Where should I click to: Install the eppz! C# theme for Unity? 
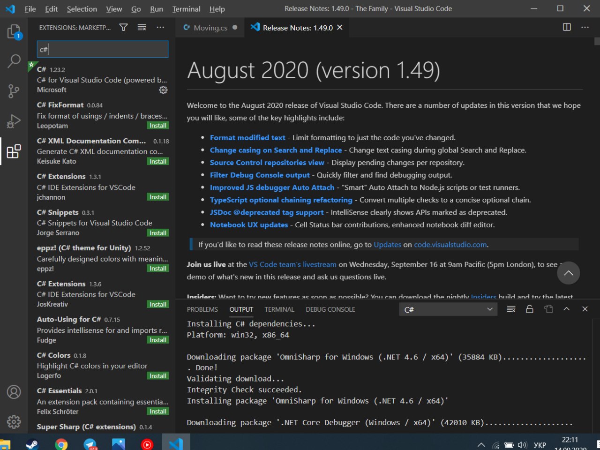click(x=158, y=269)
